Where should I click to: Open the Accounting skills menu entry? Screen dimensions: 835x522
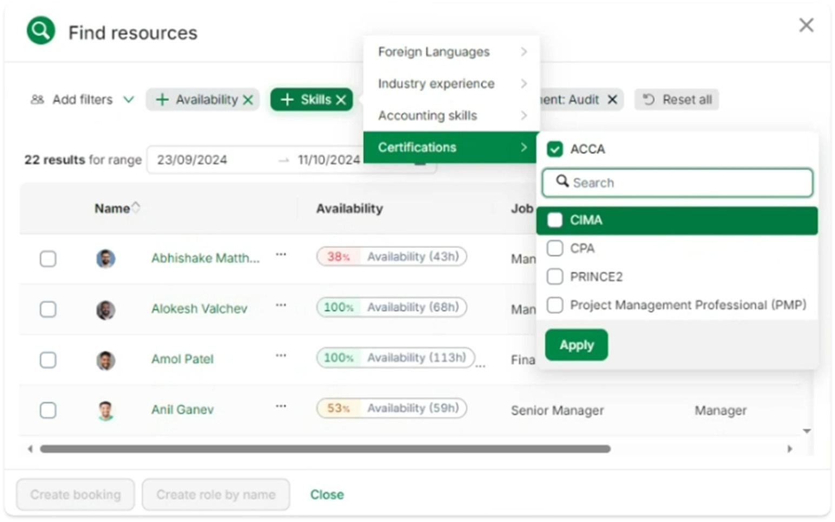coord(428,115)
